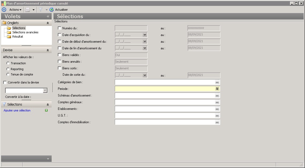Check the Biens sortis checkbox
Screen dimensions: 305x168
point(59,68)
